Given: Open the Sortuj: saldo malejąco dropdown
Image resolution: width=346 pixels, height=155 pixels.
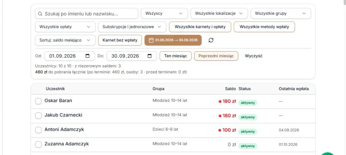Looking at the screenshot, I should (x=65, y=40).
